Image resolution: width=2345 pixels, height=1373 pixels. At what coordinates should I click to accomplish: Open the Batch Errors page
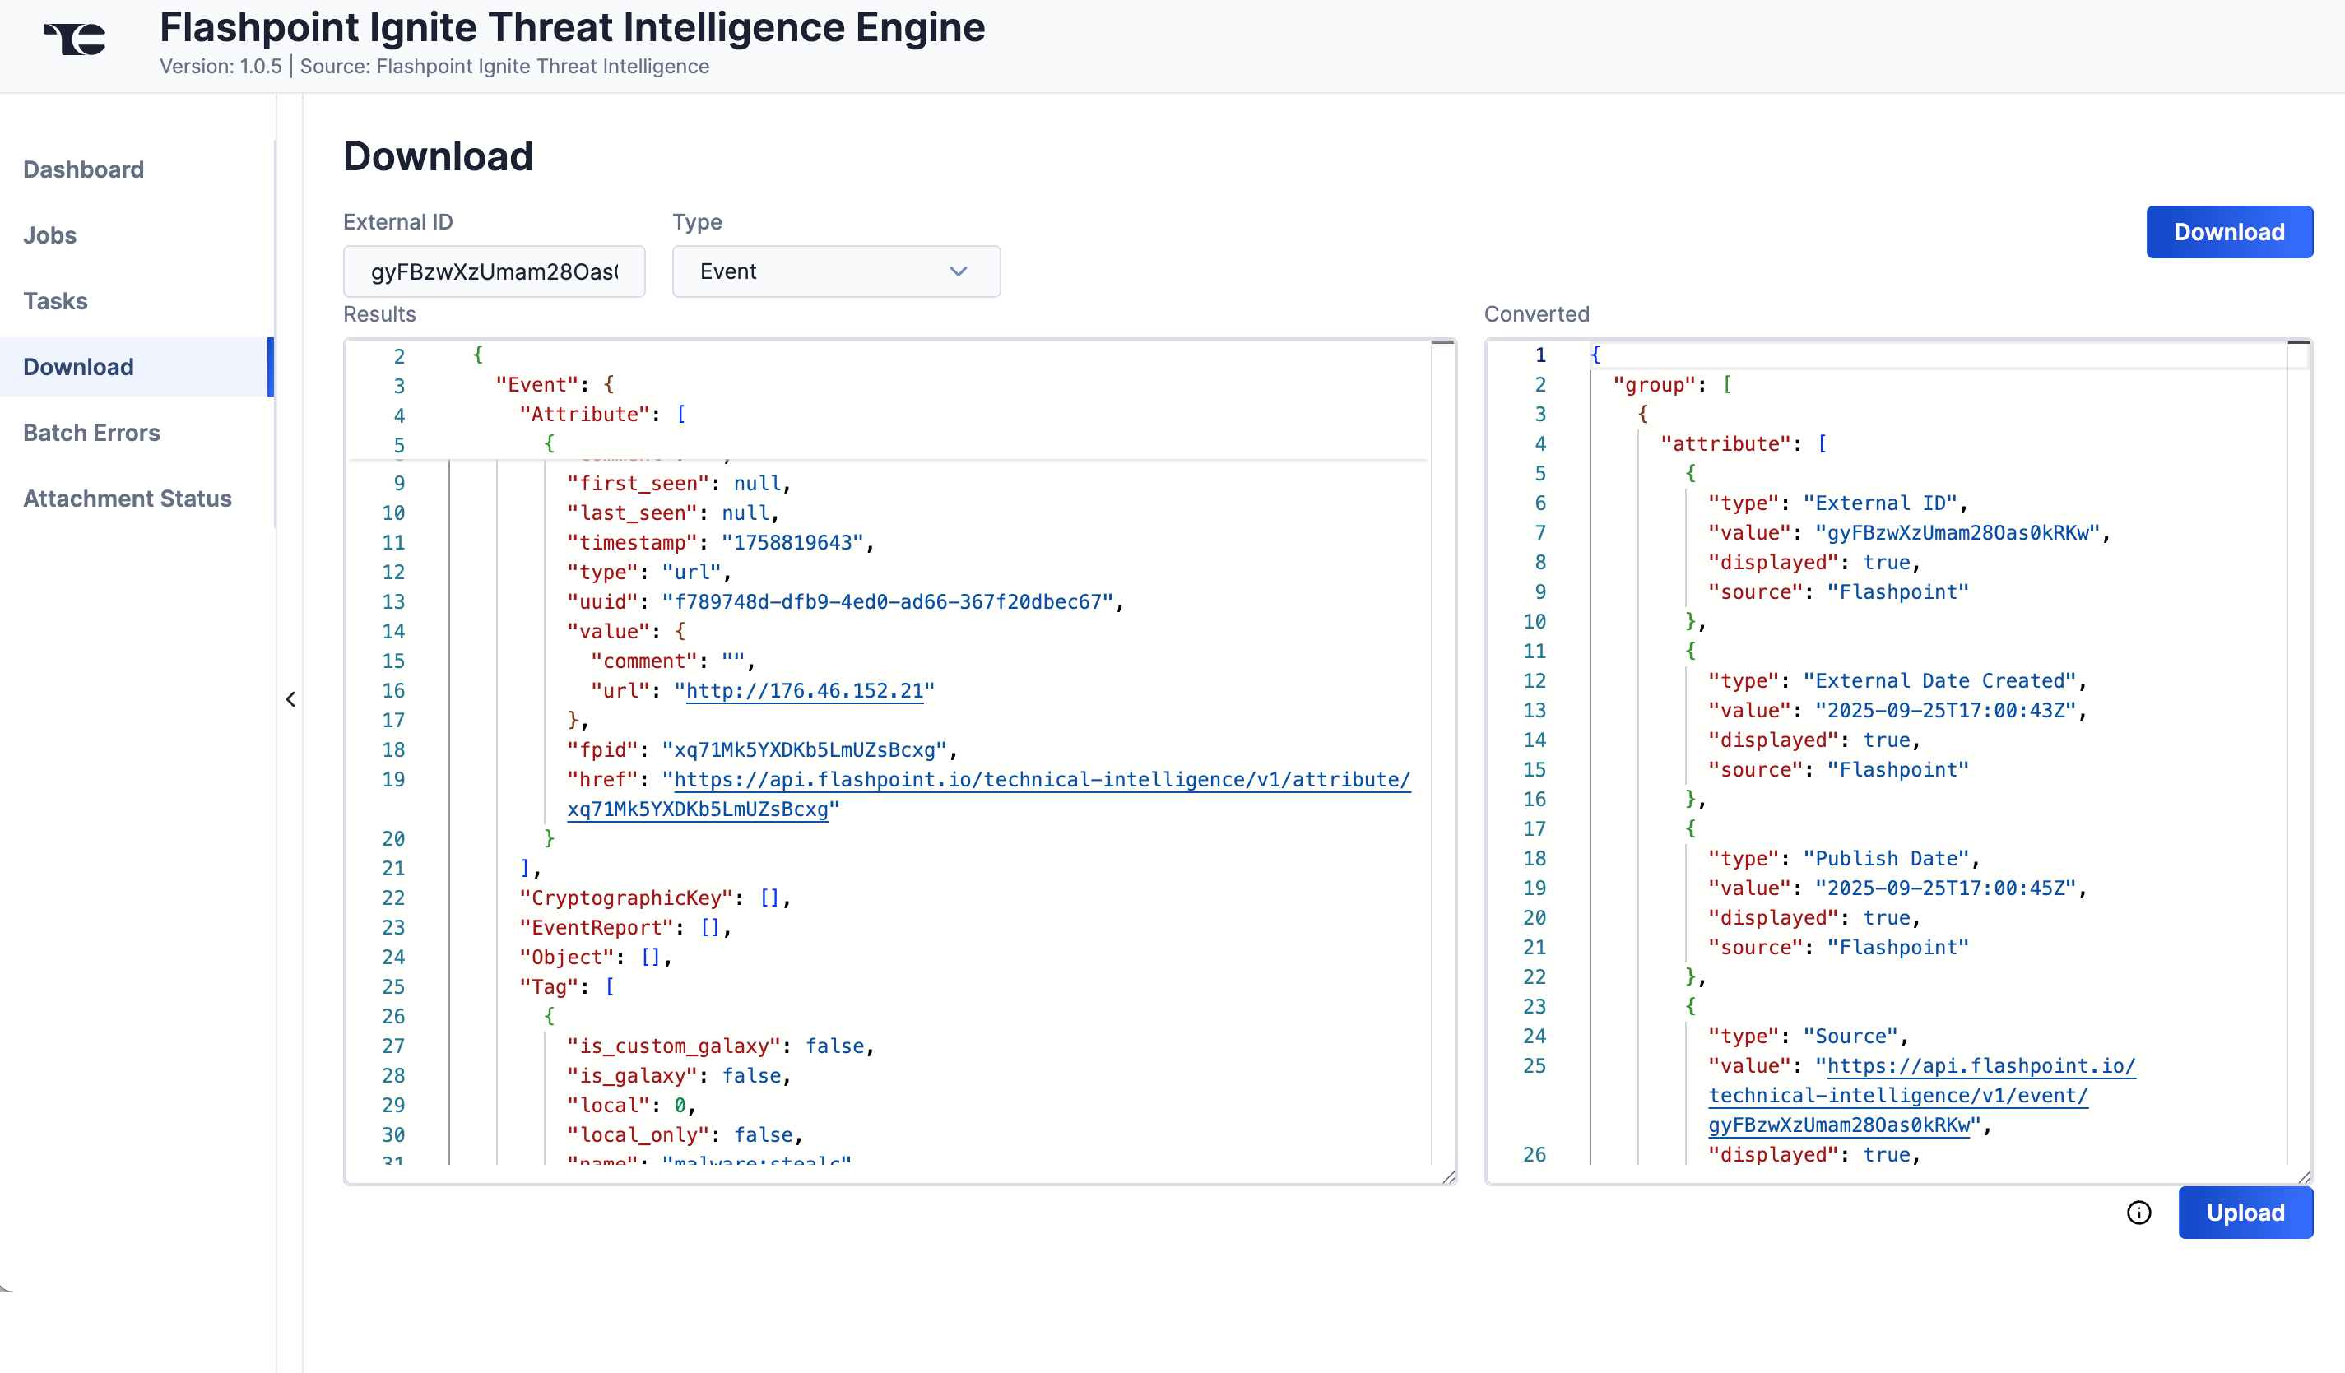(x=91, y=432)
